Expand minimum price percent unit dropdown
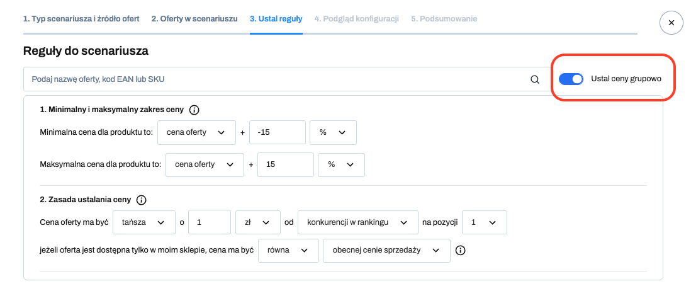Image resolution: width=691 pixels, height=286 pixels. [333, 132]
